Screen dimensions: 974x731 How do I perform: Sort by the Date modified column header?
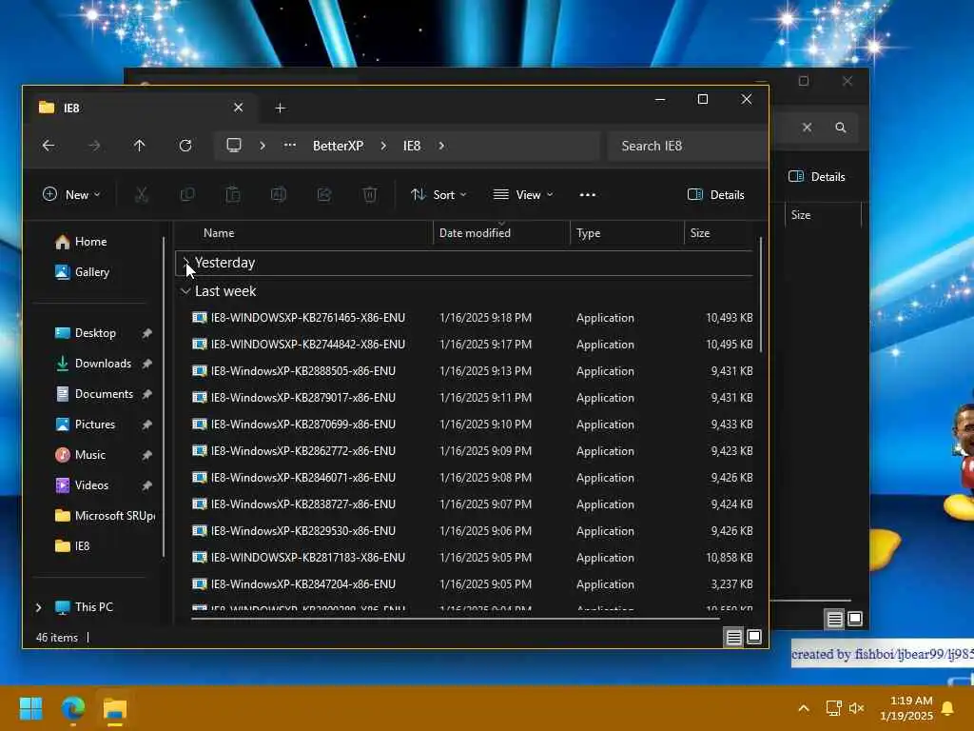pyautogui.click(x=475, y=233)
